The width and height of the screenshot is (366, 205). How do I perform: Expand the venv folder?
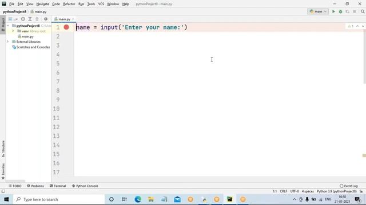tap(13, 31)
